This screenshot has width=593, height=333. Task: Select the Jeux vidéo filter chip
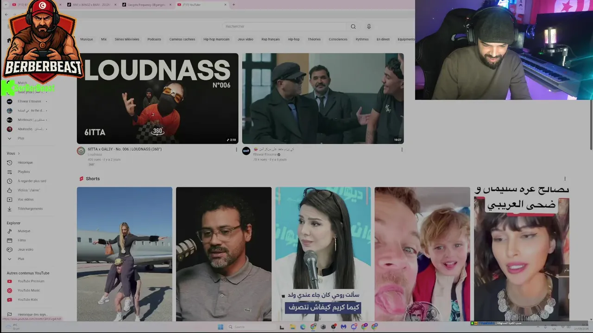[x=246, y=39]
